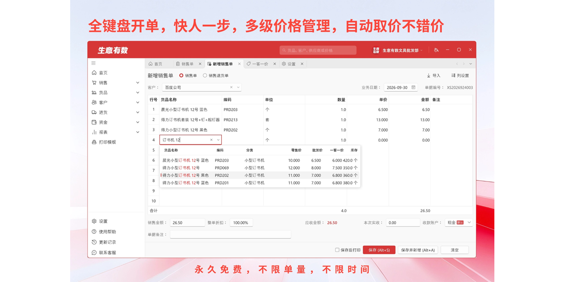Clear the 百度公司 customer with its x icon

tap(231, 87)
